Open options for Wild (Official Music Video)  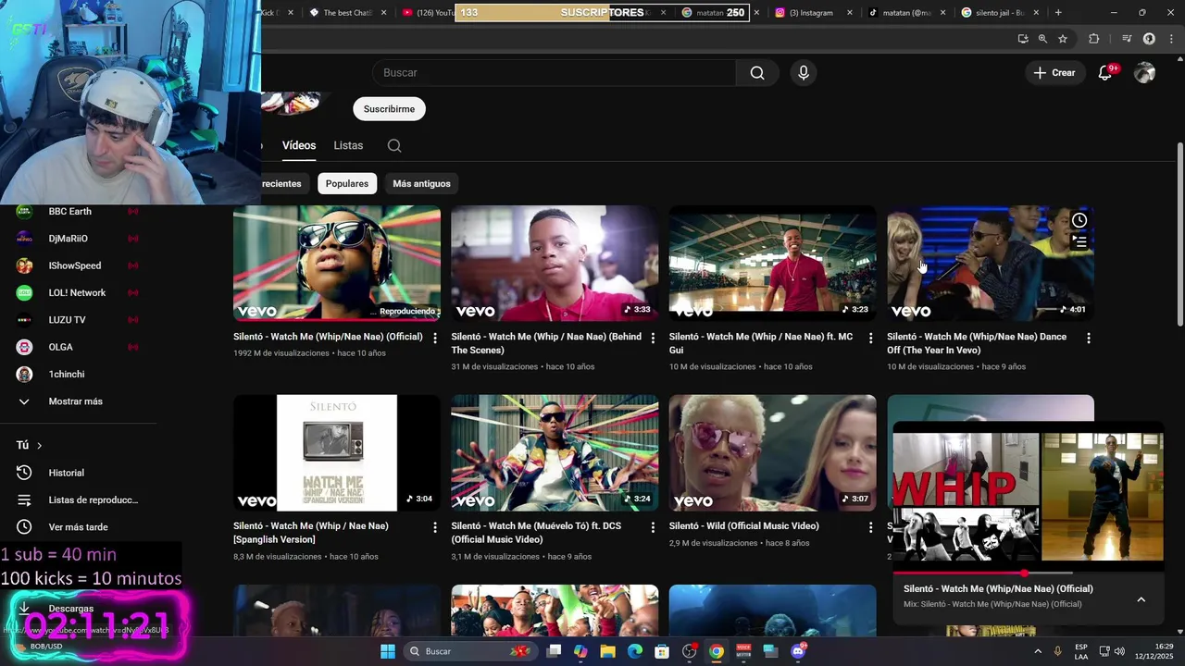(870, 527)
